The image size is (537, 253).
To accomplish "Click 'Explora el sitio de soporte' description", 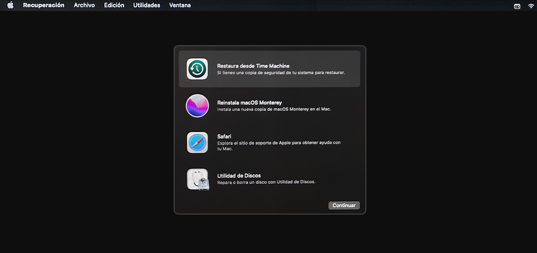I will pos(279,146).
